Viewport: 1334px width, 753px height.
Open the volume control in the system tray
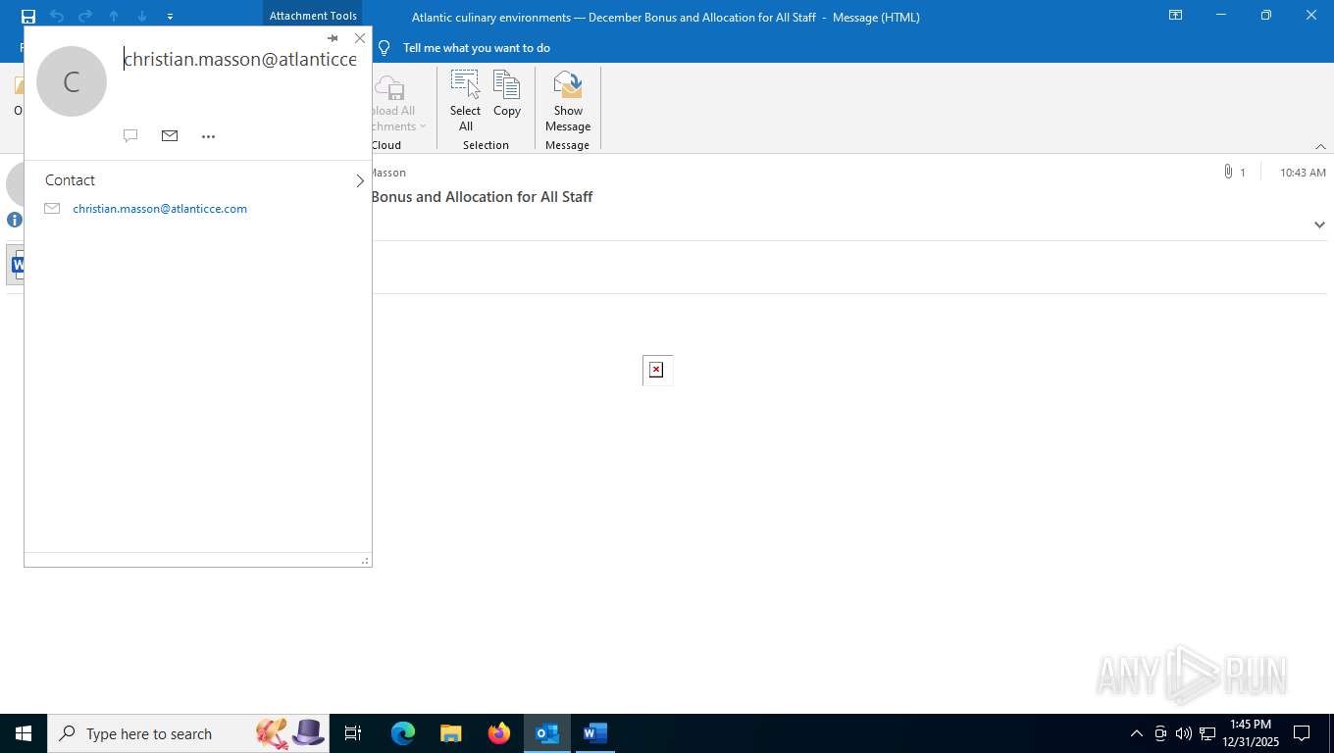(1184, 733)
